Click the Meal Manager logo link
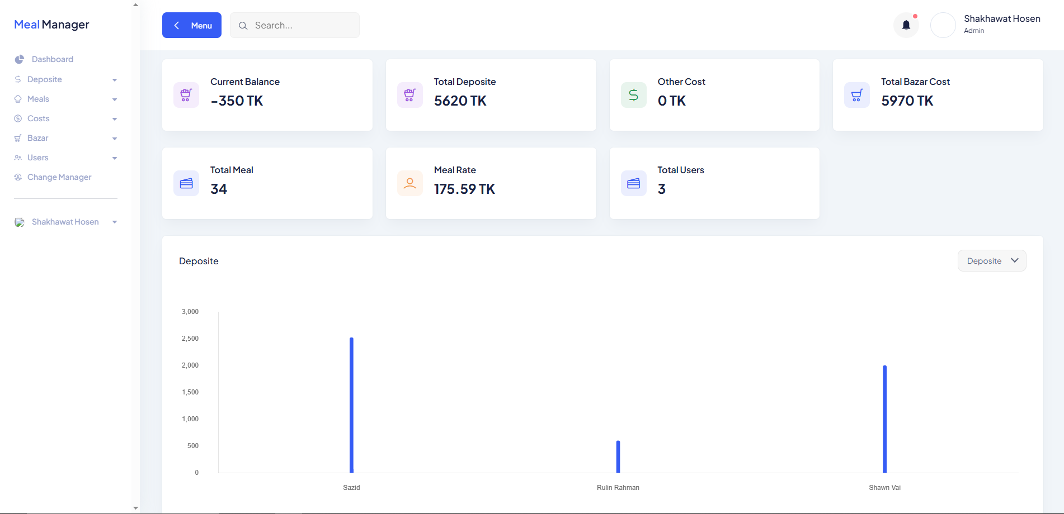The image size is (1064, 514). (x=51, y=25)
